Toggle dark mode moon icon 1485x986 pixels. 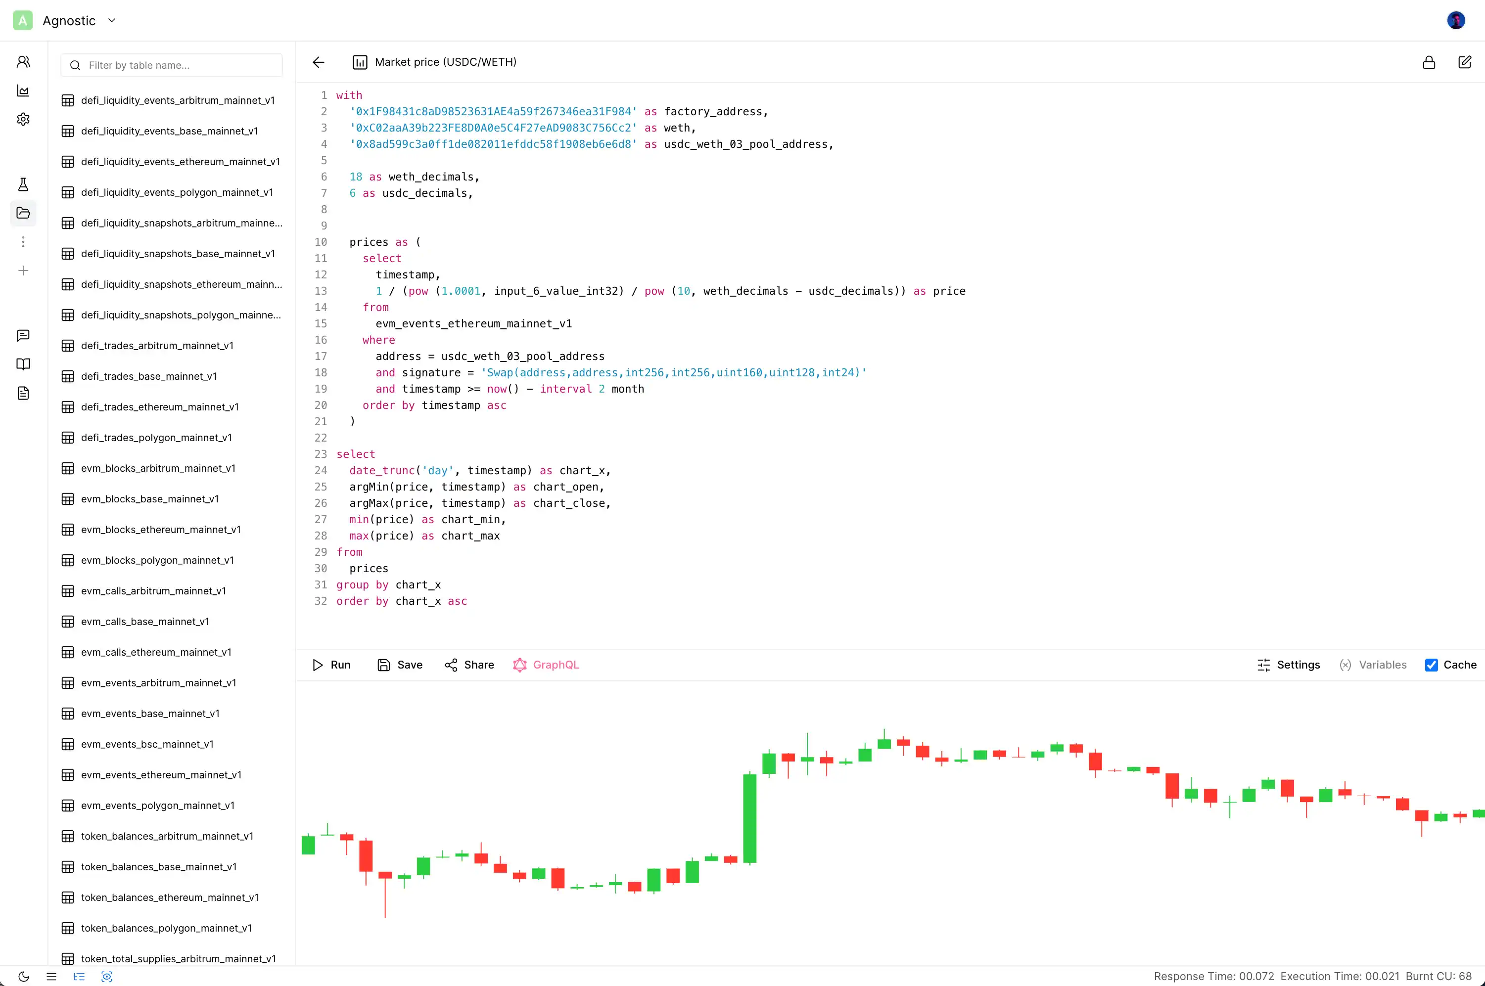(23, 977)
